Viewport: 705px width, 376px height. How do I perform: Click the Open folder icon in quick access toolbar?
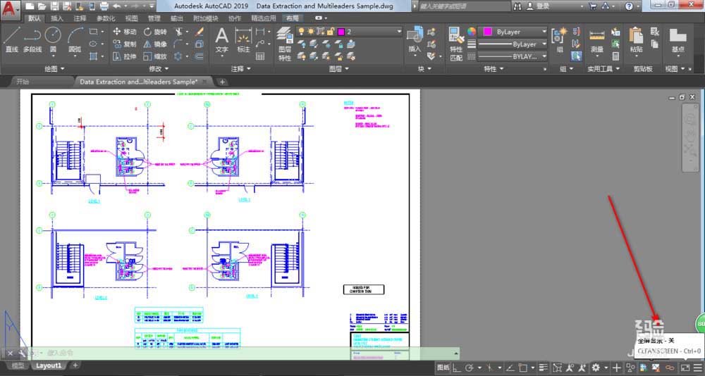42,6
